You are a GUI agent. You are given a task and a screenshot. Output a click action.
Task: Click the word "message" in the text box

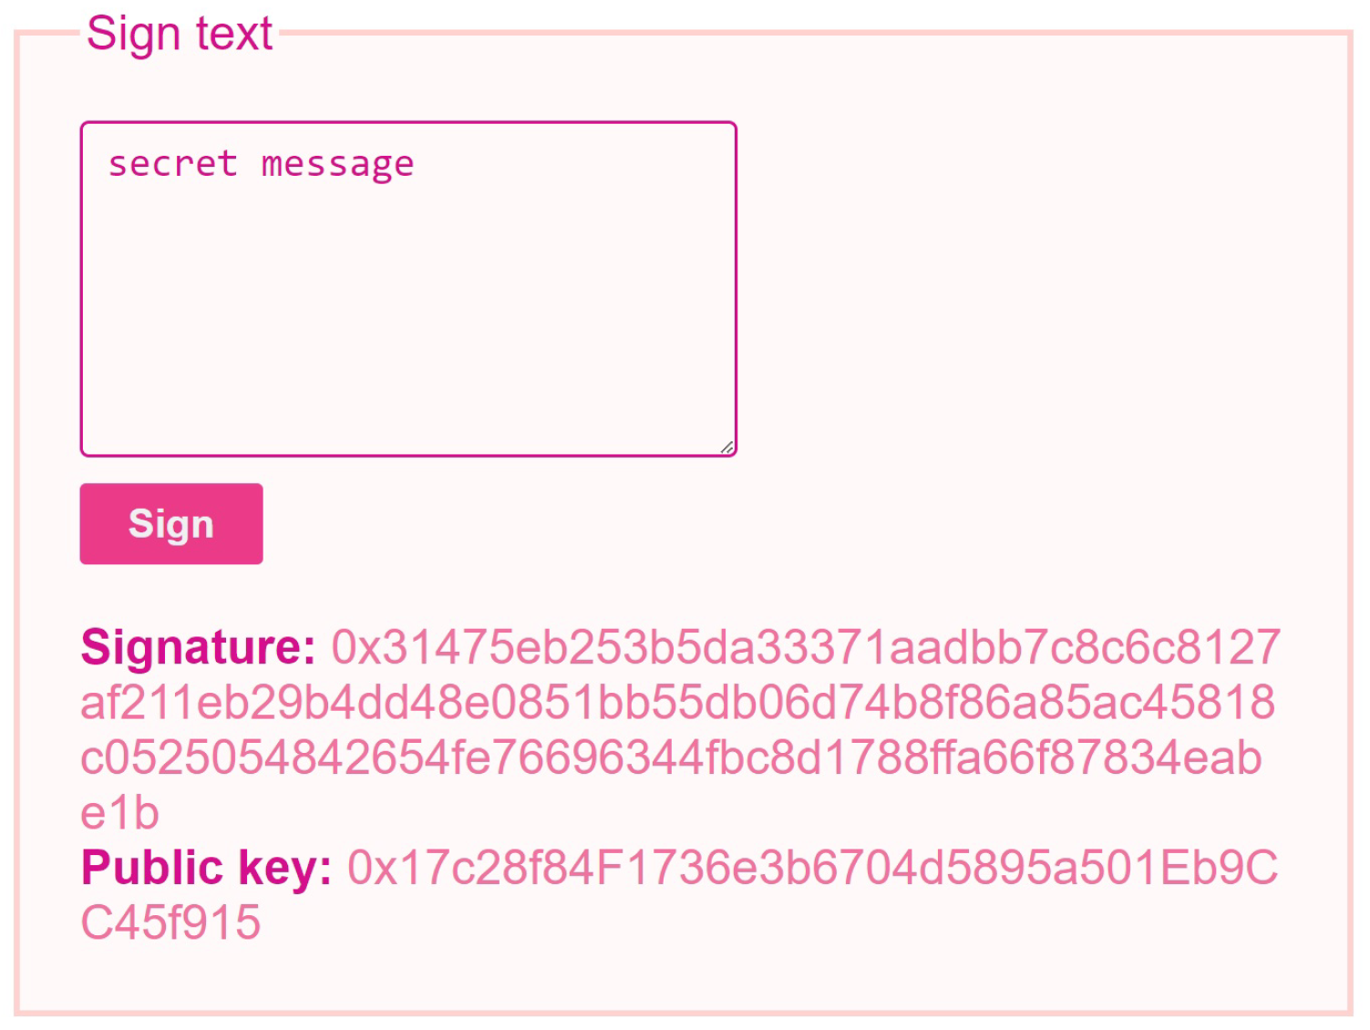pyautogui.click(x=337, y=165)
